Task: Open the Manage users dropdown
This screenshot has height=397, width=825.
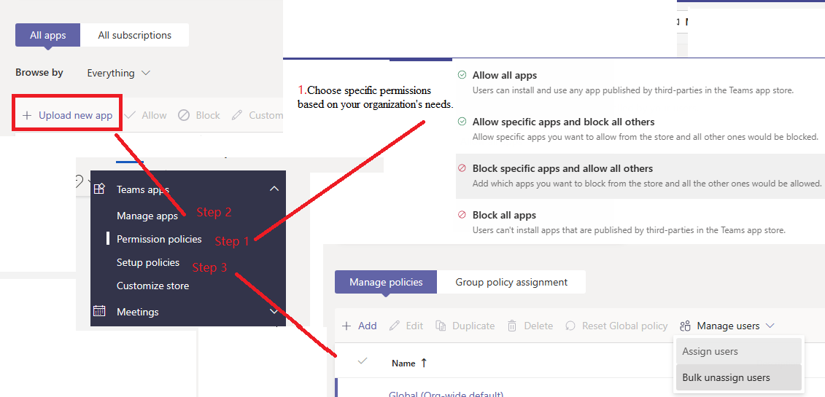Action: pyautogui.click(x=727, y=326)
